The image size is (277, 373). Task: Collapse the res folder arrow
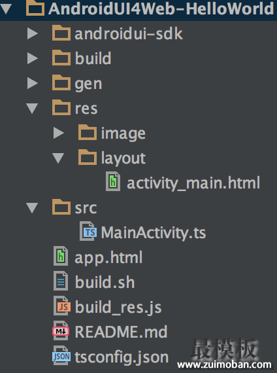click(x=32, y=109)
